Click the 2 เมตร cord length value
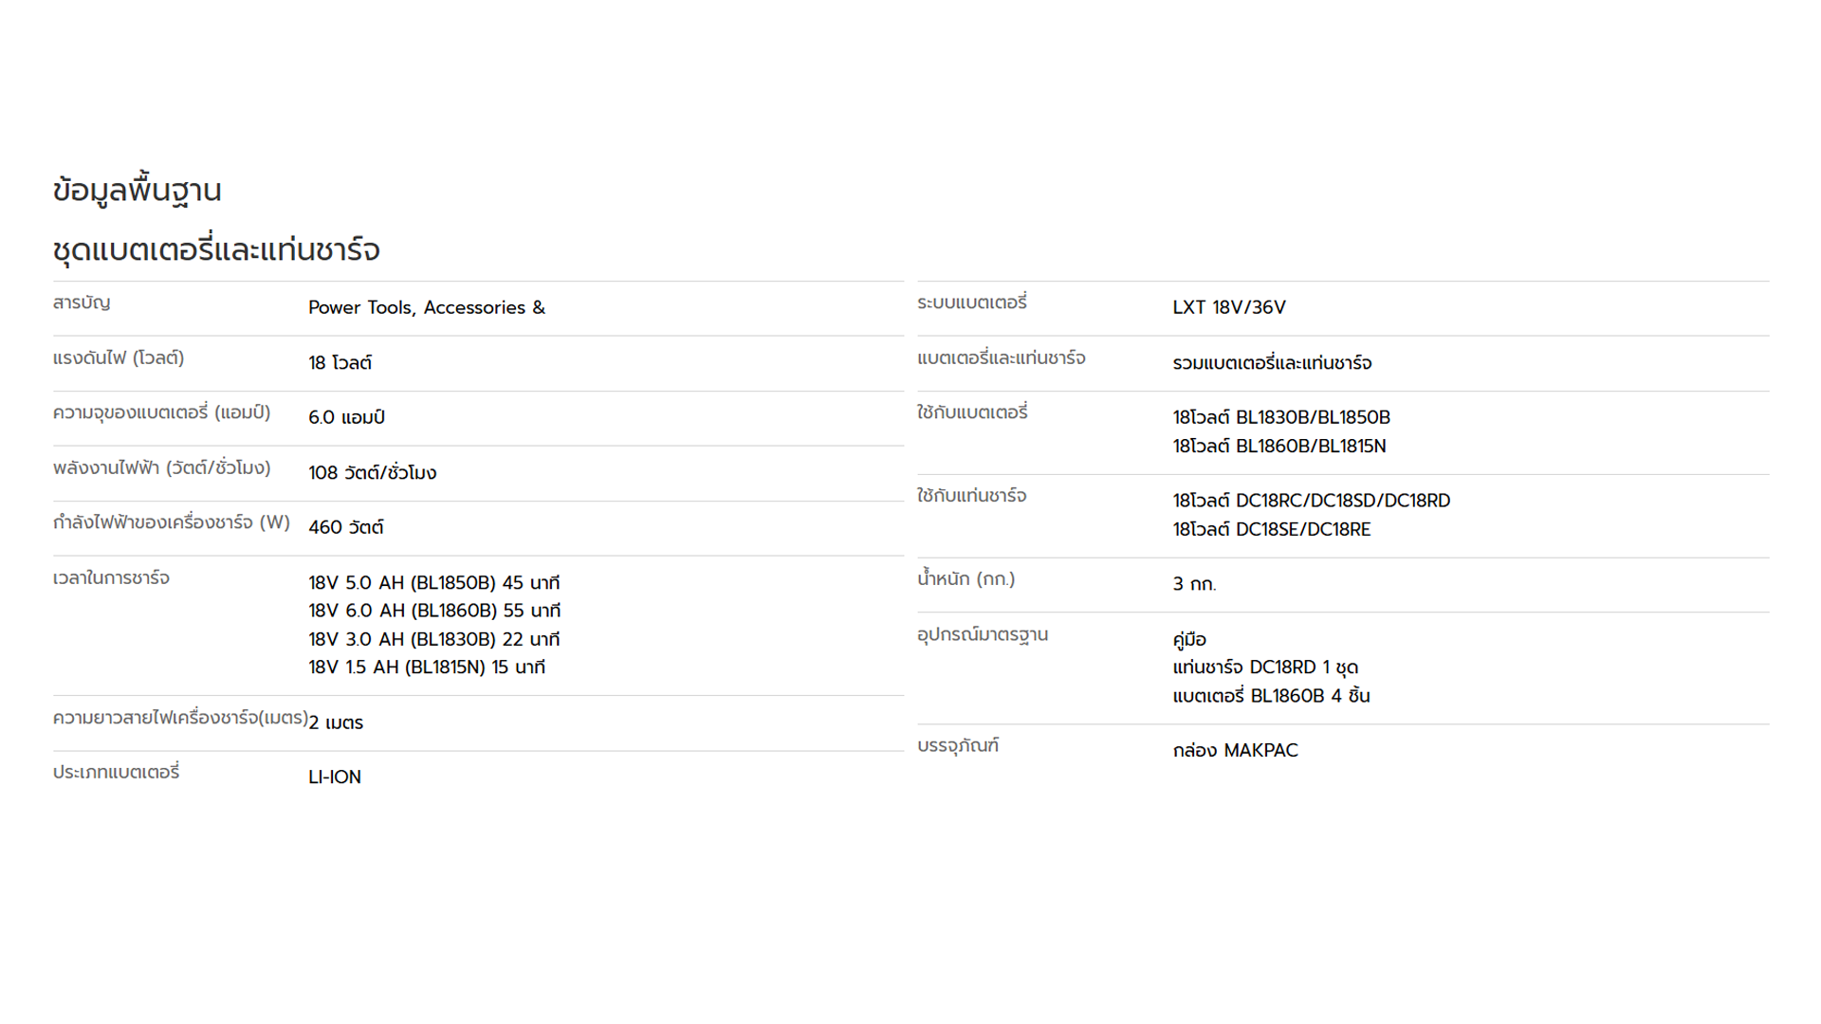Viewport: 1821px width, 1024px height. point(336,722)
